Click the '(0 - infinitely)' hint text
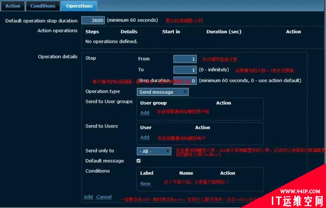Screen dimensions: 326x208 (x=214, y=70)
